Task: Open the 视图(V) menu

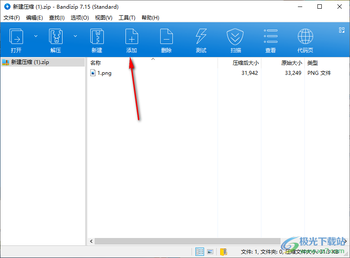Action: 104,18
